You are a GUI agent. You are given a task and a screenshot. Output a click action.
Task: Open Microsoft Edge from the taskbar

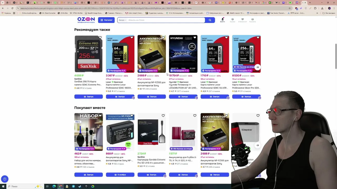pos(54,186)
